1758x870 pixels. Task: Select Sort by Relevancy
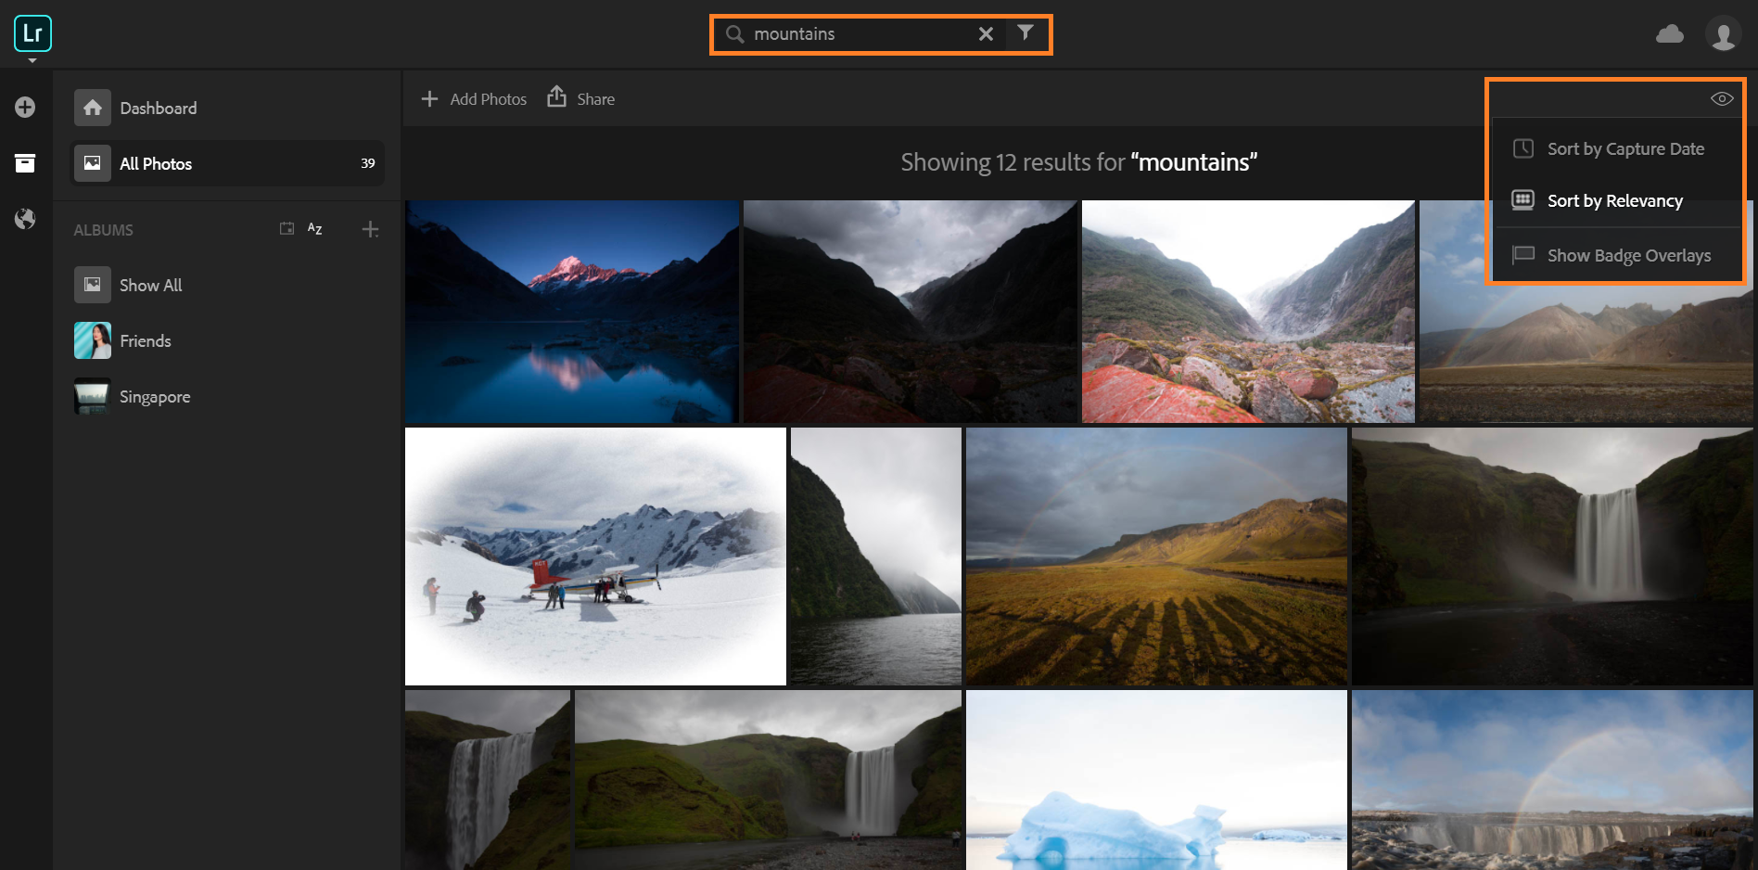coord(1615,200)
